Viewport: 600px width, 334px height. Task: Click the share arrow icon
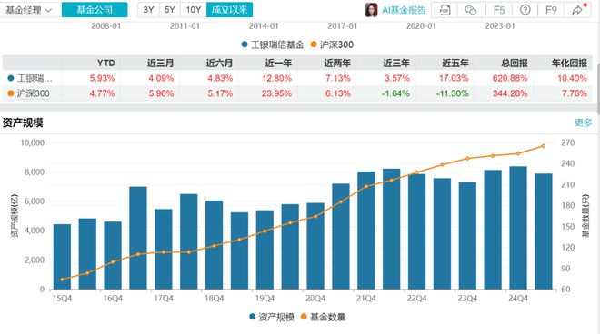(x=577, y=10)
